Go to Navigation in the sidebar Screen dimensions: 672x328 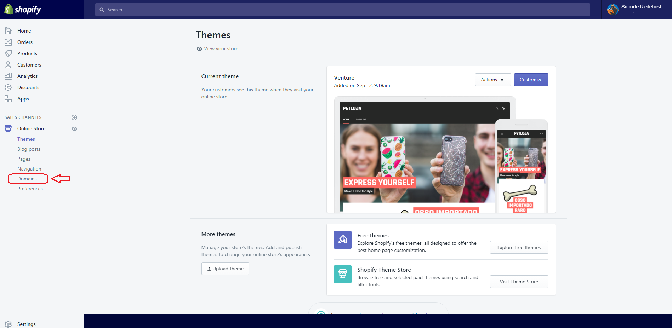pyautogui.click(x=29, y=169)
